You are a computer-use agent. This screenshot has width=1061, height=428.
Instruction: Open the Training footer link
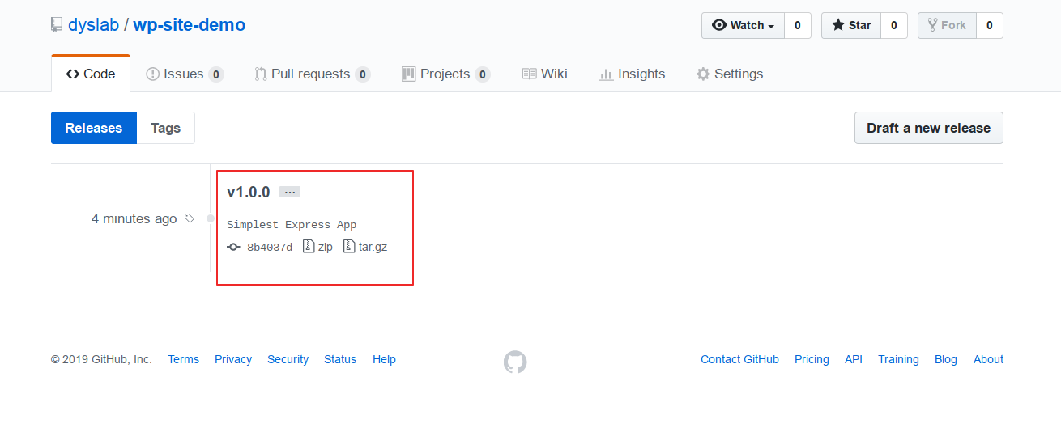coord(898,359)
